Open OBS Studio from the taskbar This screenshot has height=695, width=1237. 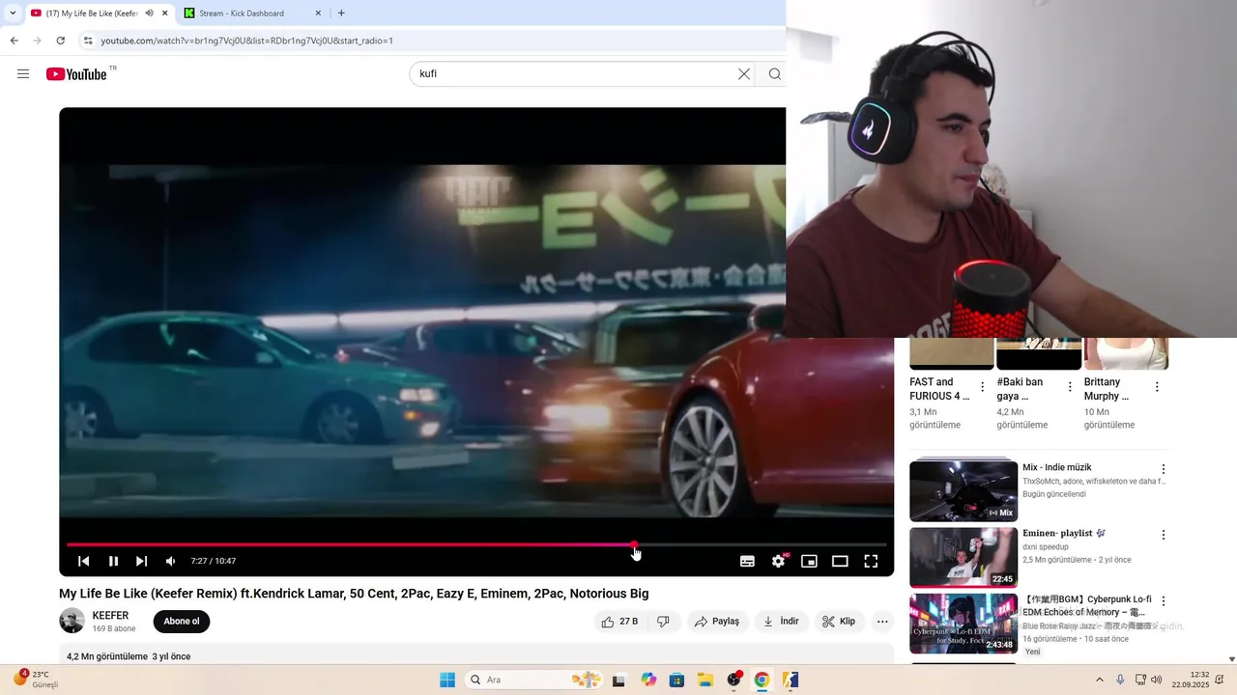coord(734,680)
